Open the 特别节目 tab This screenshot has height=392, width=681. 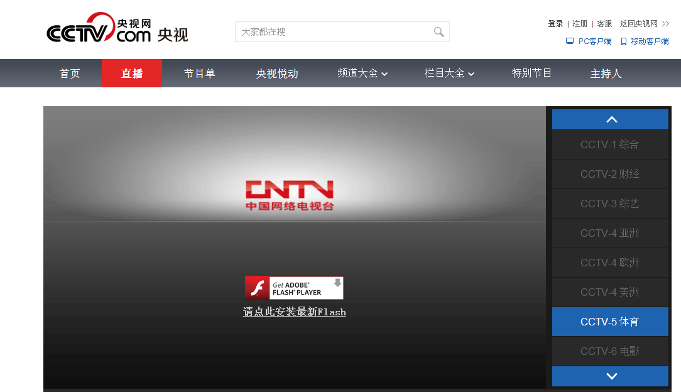pyautogui.click(x=531, y=73)
